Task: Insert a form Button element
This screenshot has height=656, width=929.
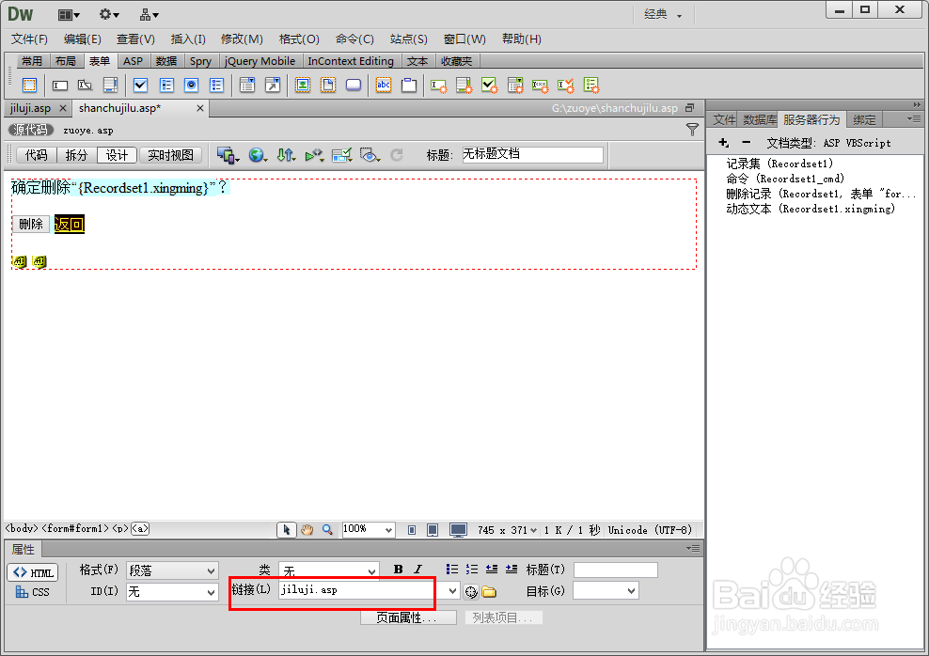Action: (354, 86)
